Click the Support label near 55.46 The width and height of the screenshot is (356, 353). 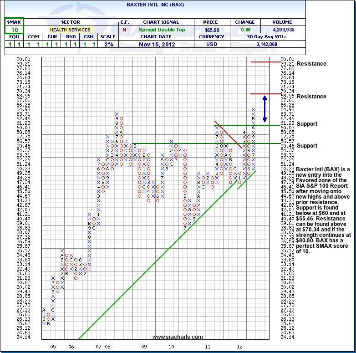tap(307, 146)
